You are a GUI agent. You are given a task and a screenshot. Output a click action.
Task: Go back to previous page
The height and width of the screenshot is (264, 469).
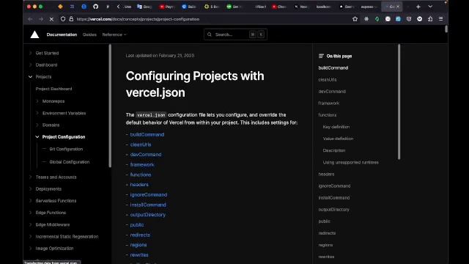(30, 19)
